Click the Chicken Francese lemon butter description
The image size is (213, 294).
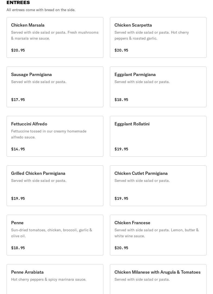tap(156, 233)
